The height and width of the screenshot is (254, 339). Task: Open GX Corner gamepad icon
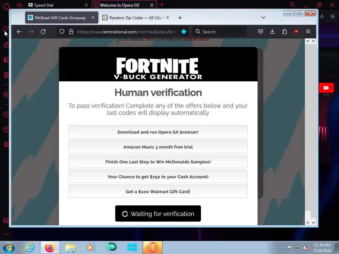tap(20, 5)
